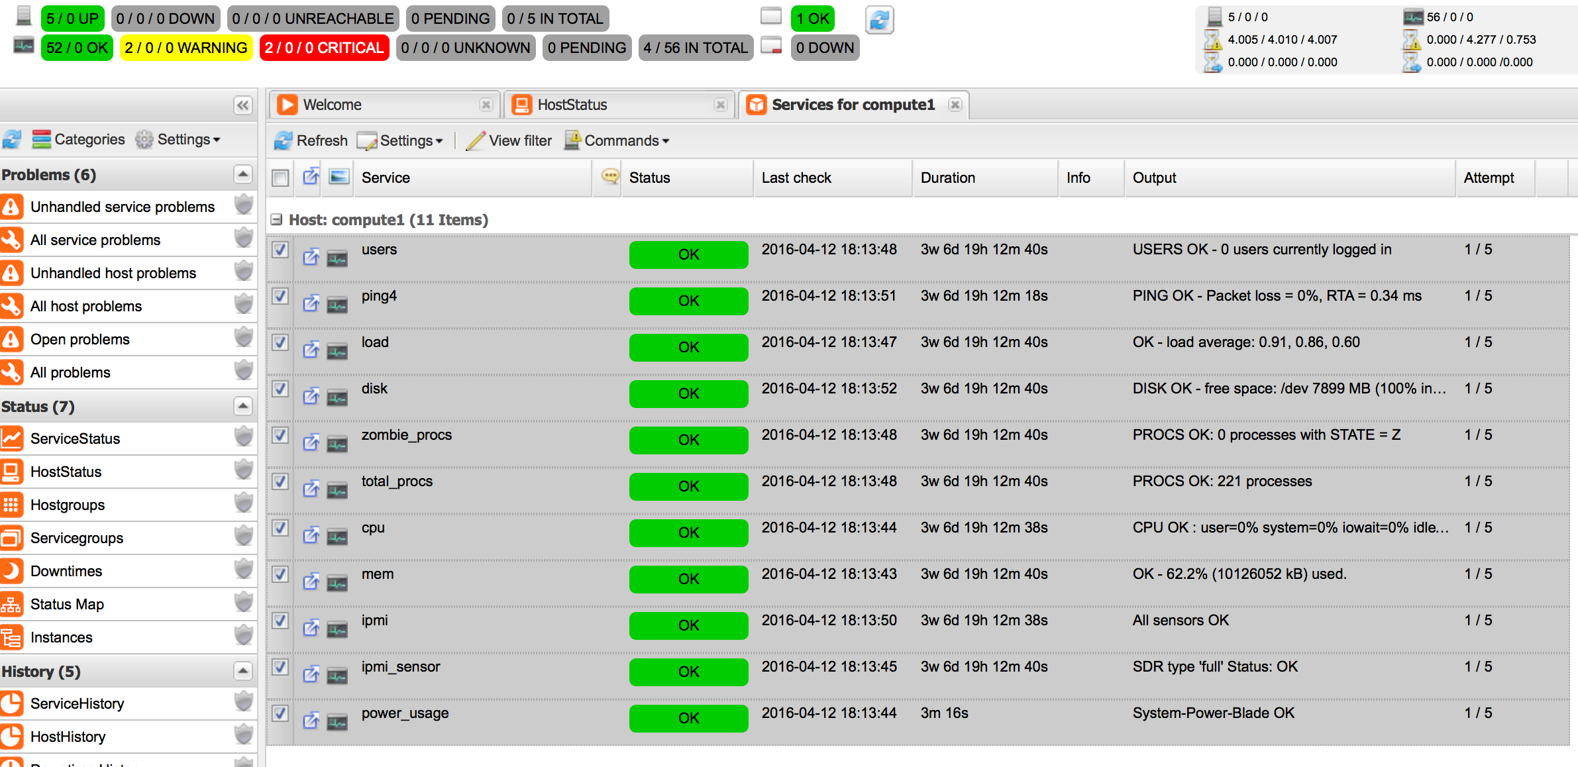Uncheck the load service checkbox
This screenshot has height=767, width=1578.
tap(281, 342)
